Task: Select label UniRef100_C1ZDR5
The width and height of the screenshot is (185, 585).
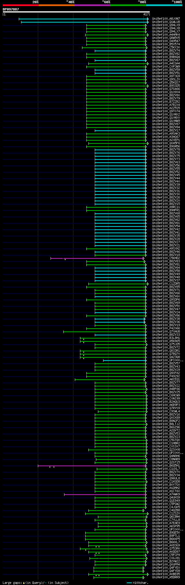Action: [x=166, y=284]
